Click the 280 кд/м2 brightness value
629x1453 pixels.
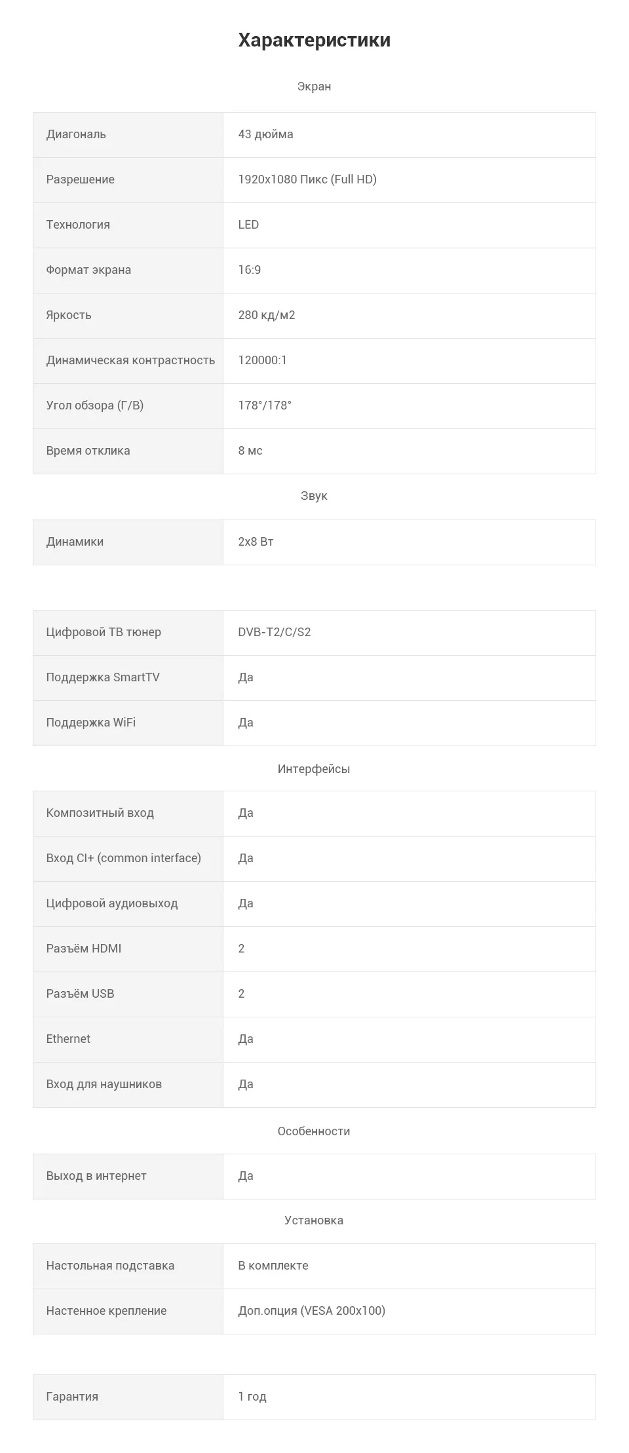click(267, 315)
